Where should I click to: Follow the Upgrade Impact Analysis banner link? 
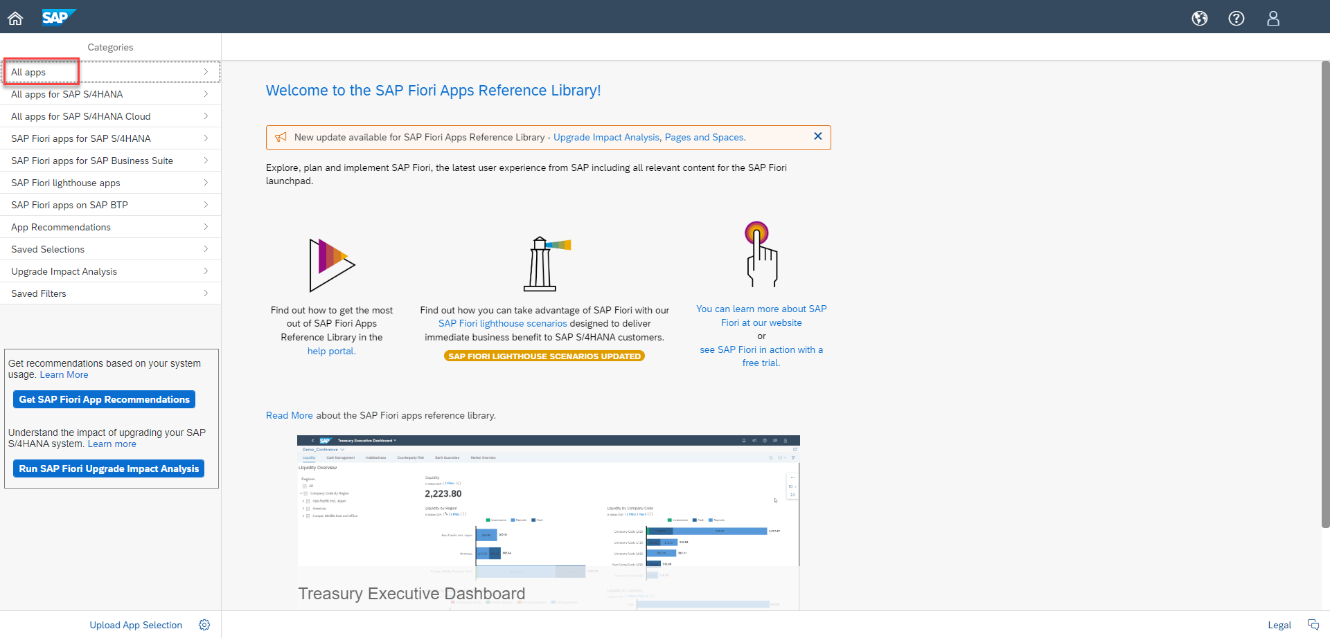tap(606, 137)
